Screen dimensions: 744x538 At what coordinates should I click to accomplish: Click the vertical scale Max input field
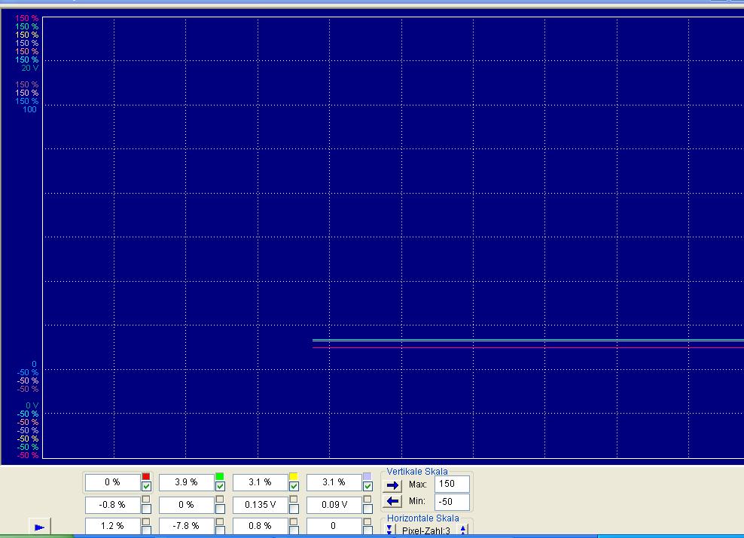click(452, 484)
